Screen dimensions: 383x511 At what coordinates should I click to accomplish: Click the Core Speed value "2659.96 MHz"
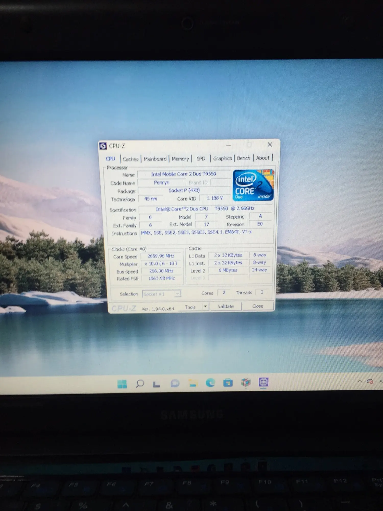coord(161,256)
